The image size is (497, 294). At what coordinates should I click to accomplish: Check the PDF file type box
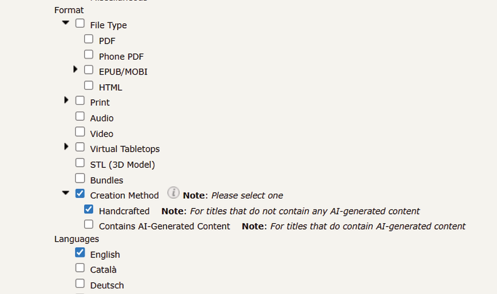pyautogui.click(x=89, y=39)
